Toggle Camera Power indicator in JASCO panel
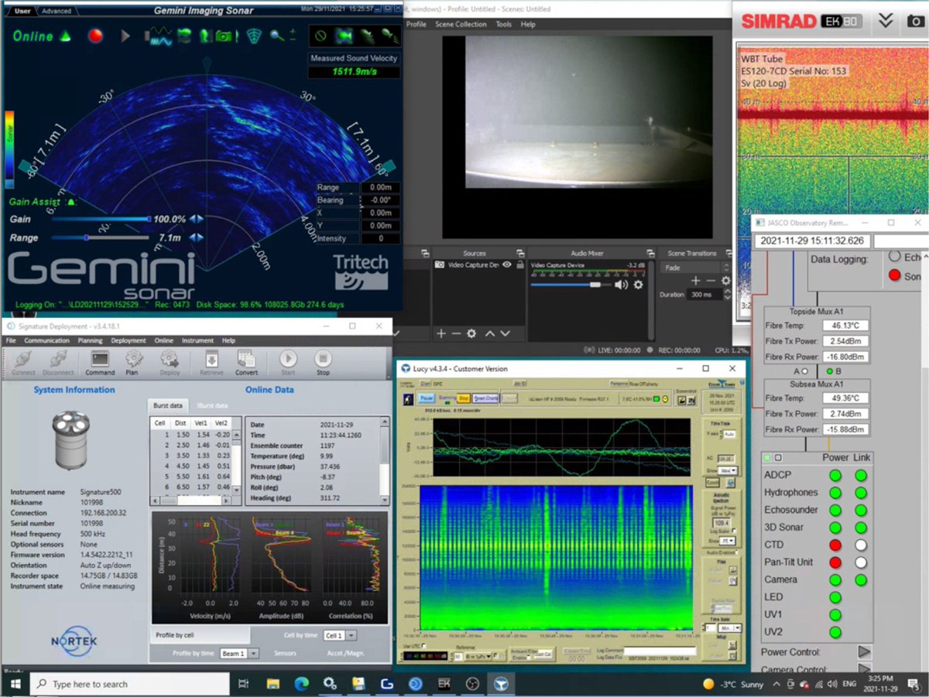The width and height of the screenshot is (929, 697). (x=835, y=579)
